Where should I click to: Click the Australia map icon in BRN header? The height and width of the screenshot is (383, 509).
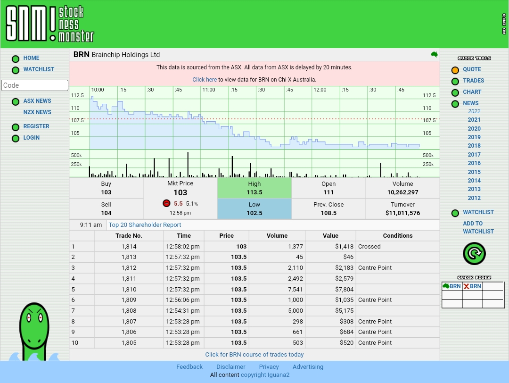click(x=434, y=54)
